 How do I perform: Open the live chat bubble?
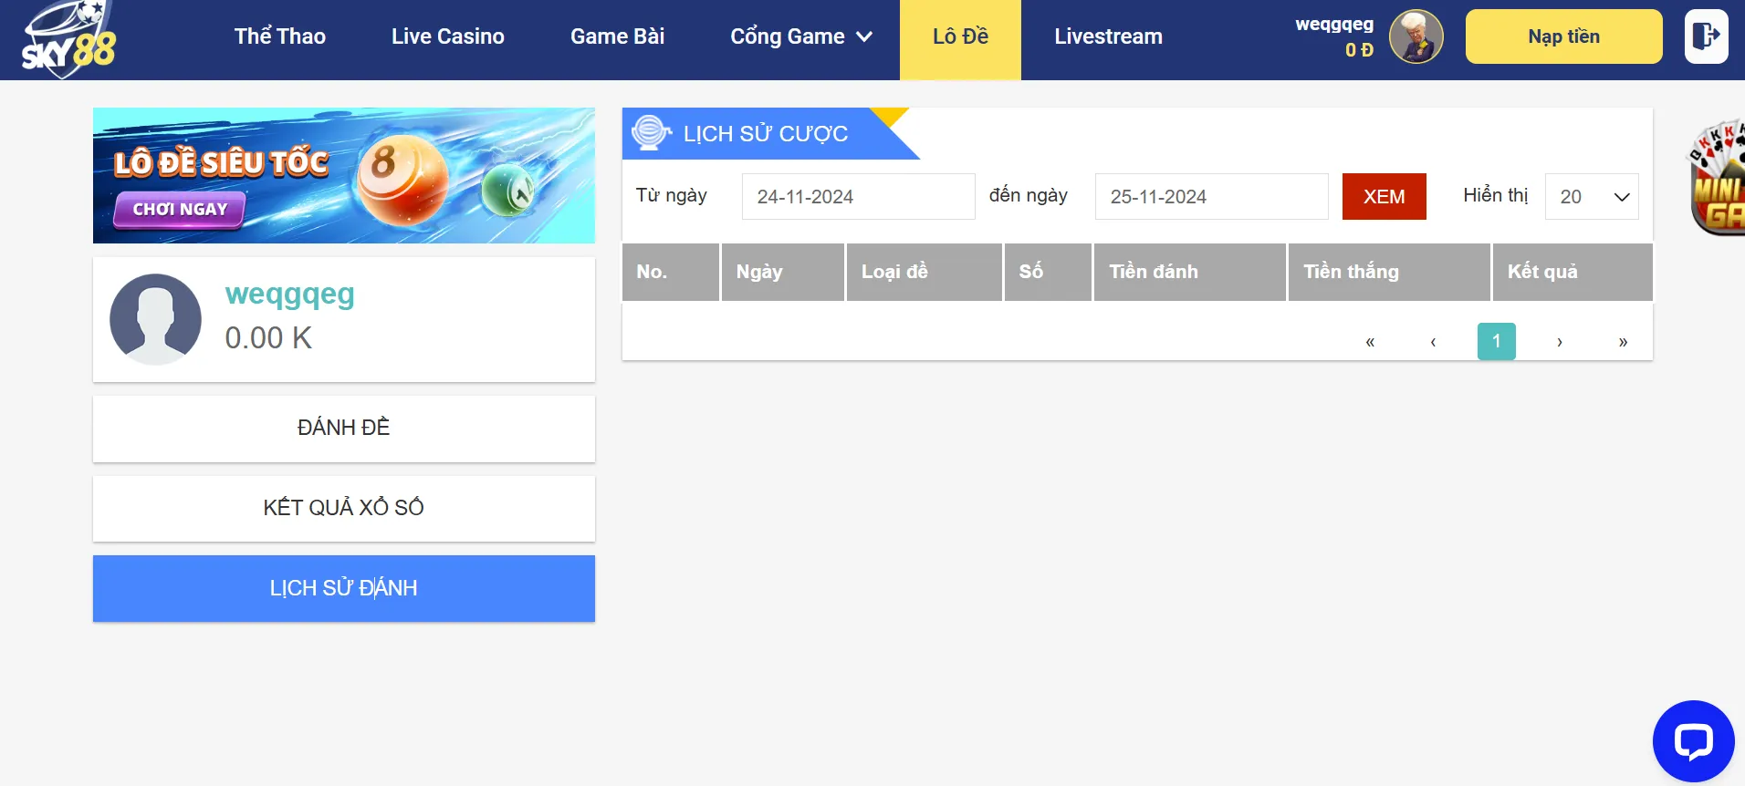click(x=1693, y=740)
